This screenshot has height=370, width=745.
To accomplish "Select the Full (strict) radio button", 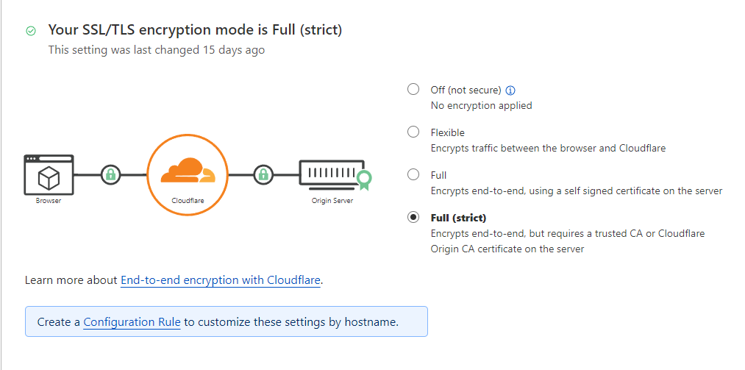I will pos(413,218).
